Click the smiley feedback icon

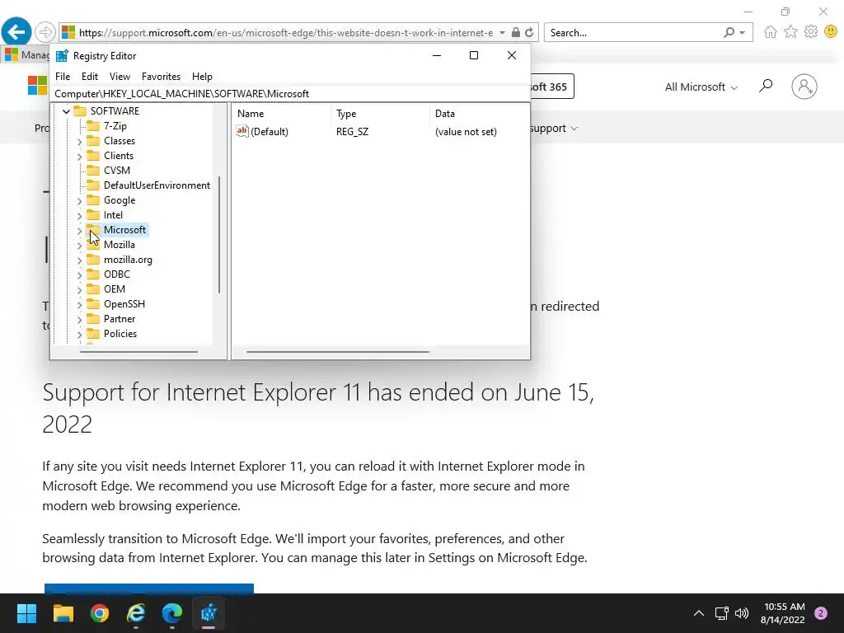coord(831,32)
